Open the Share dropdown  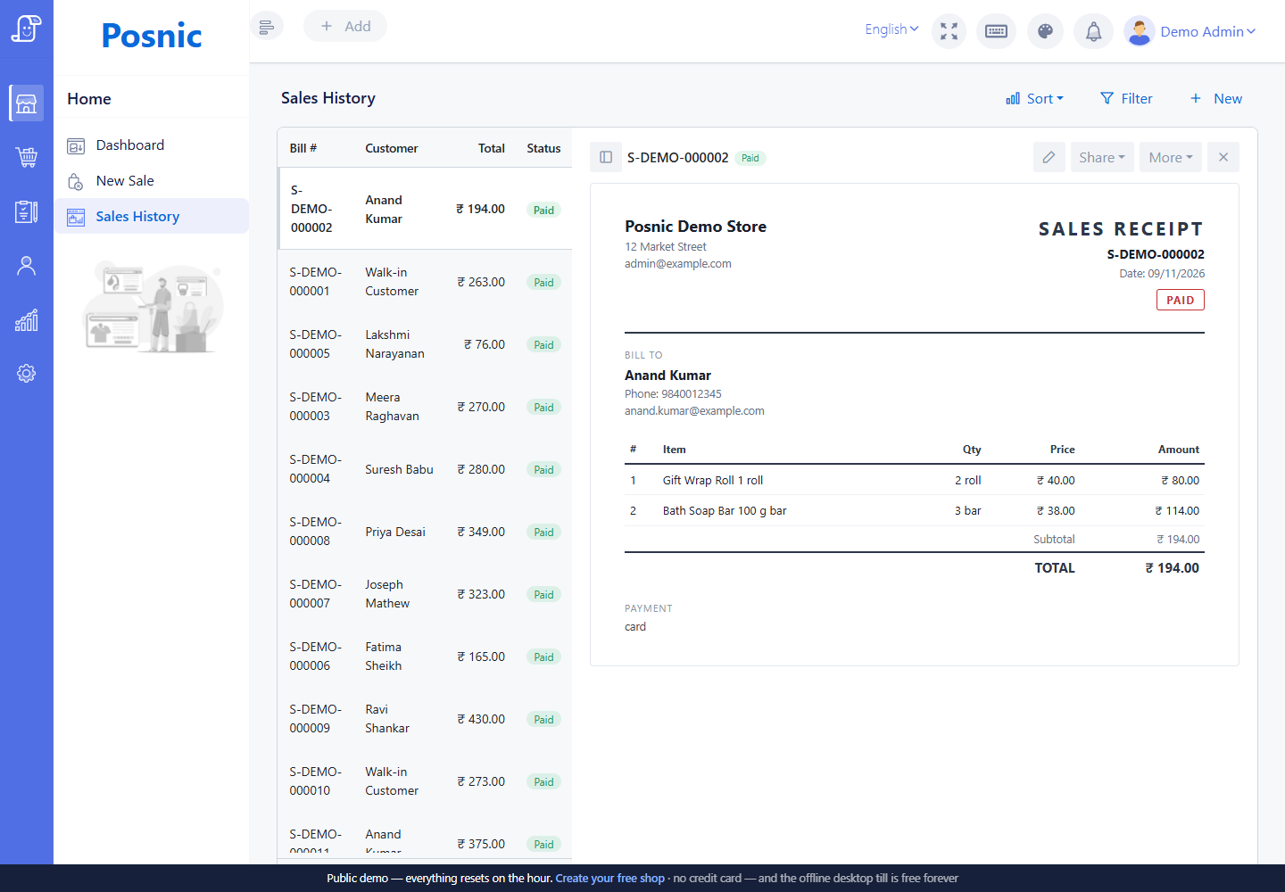1102,157
